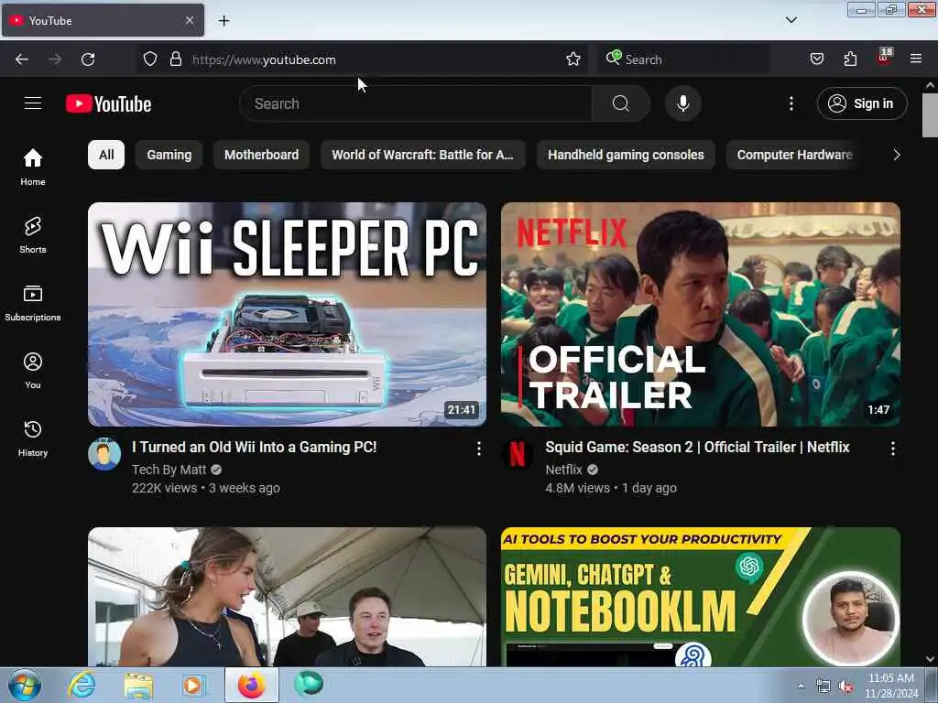
Task: Select World of Warcraft filter chip
Action: click(422, 155)
